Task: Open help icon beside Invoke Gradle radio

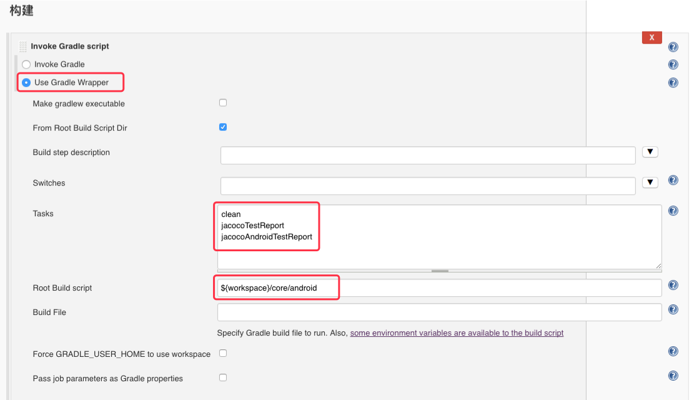Action: pyautogui.click(x=673, y=64)
